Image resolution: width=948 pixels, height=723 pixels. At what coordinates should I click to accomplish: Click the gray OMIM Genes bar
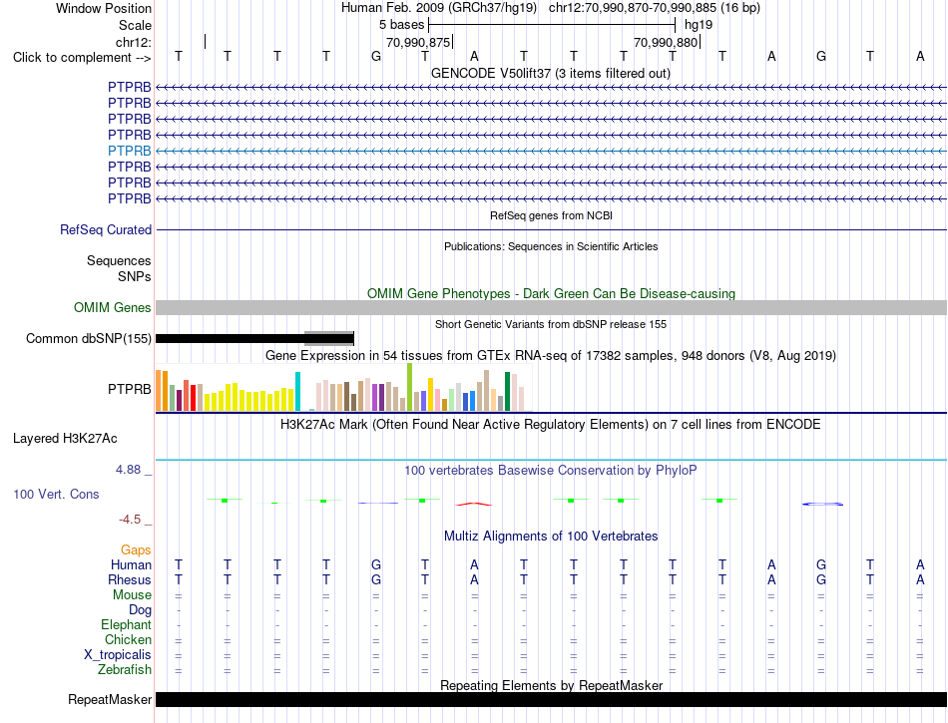[551, 307]
